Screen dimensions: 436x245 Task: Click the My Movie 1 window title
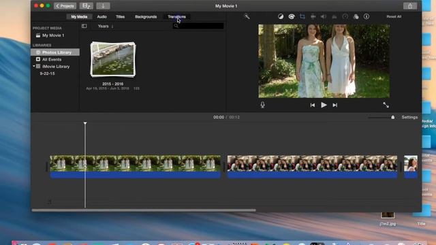coord(226,6)
